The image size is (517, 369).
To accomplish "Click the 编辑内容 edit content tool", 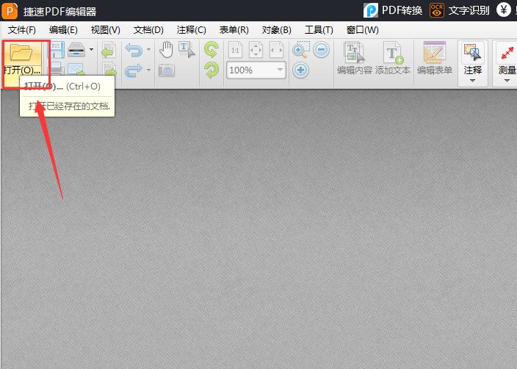I will [355, 58].
